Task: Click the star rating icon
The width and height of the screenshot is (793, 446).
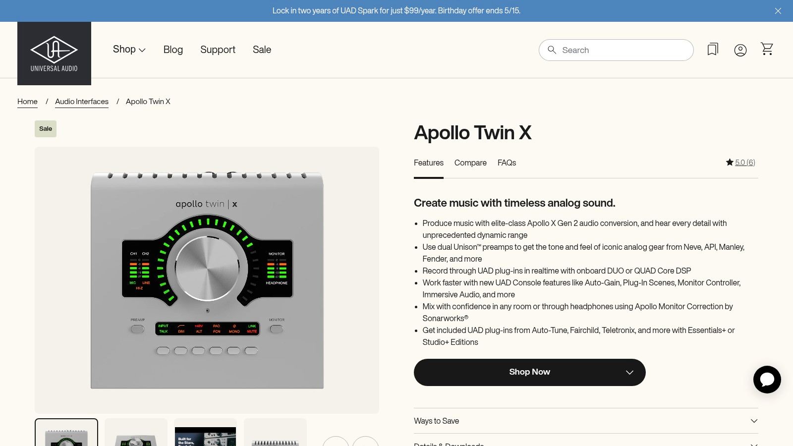Action: tap(730, 162)
